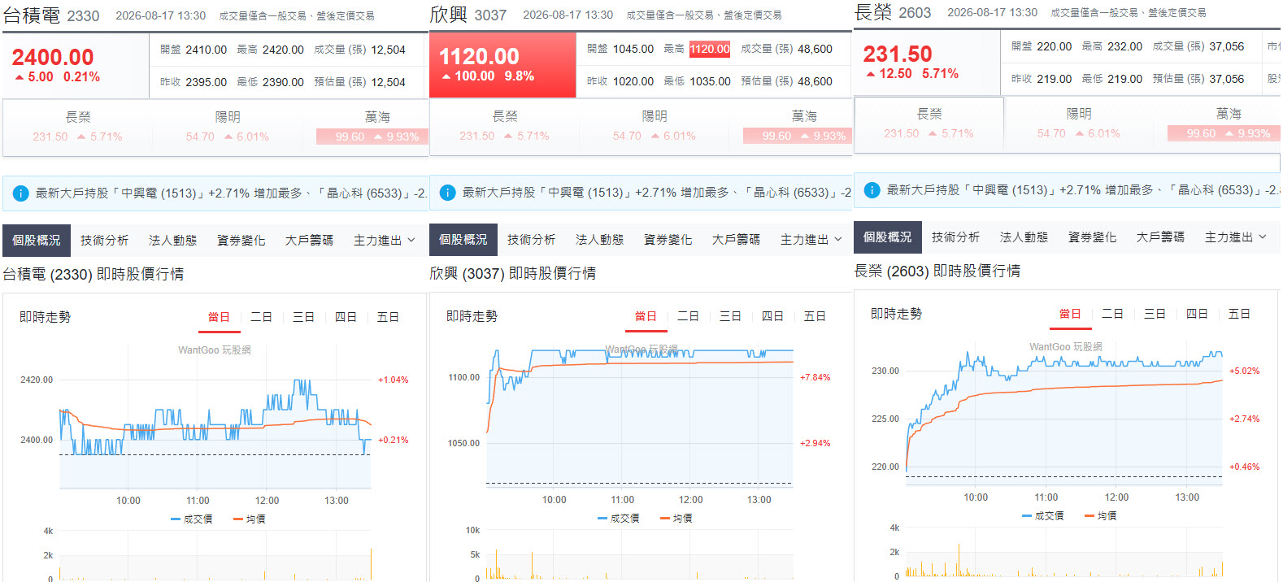Click 最新大戶持股 news line in 台積電 panel
Viewport: 1283px width, 582px height.
pos(231,193)
